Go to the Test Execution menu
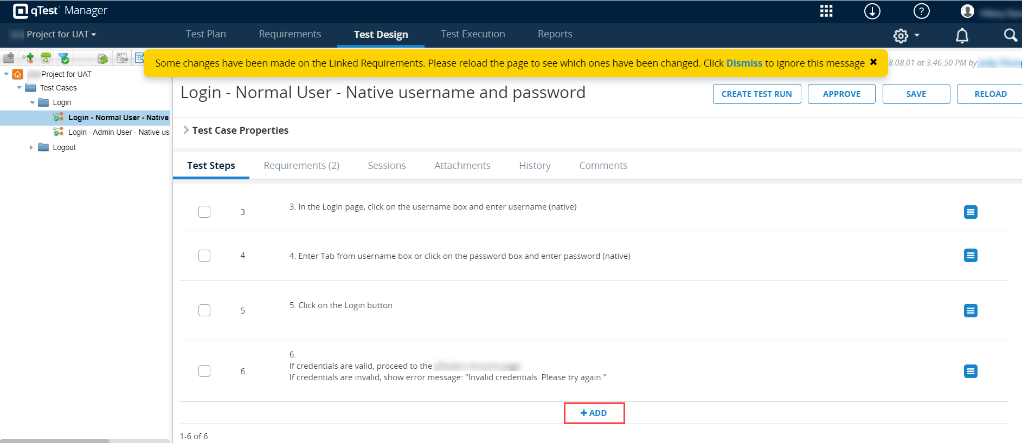This screenshot has height=443, width=1022. [x=473, y=34]
